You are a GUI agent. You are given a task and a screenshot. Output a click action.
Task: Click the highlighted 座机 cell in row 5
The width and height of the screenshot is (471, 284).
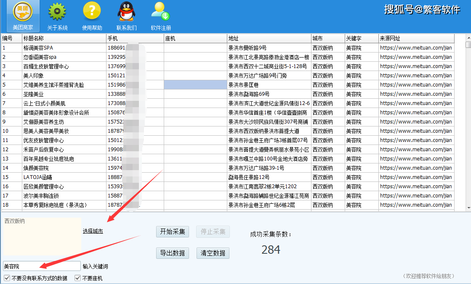pyautogui.click(x=196, y=85)
